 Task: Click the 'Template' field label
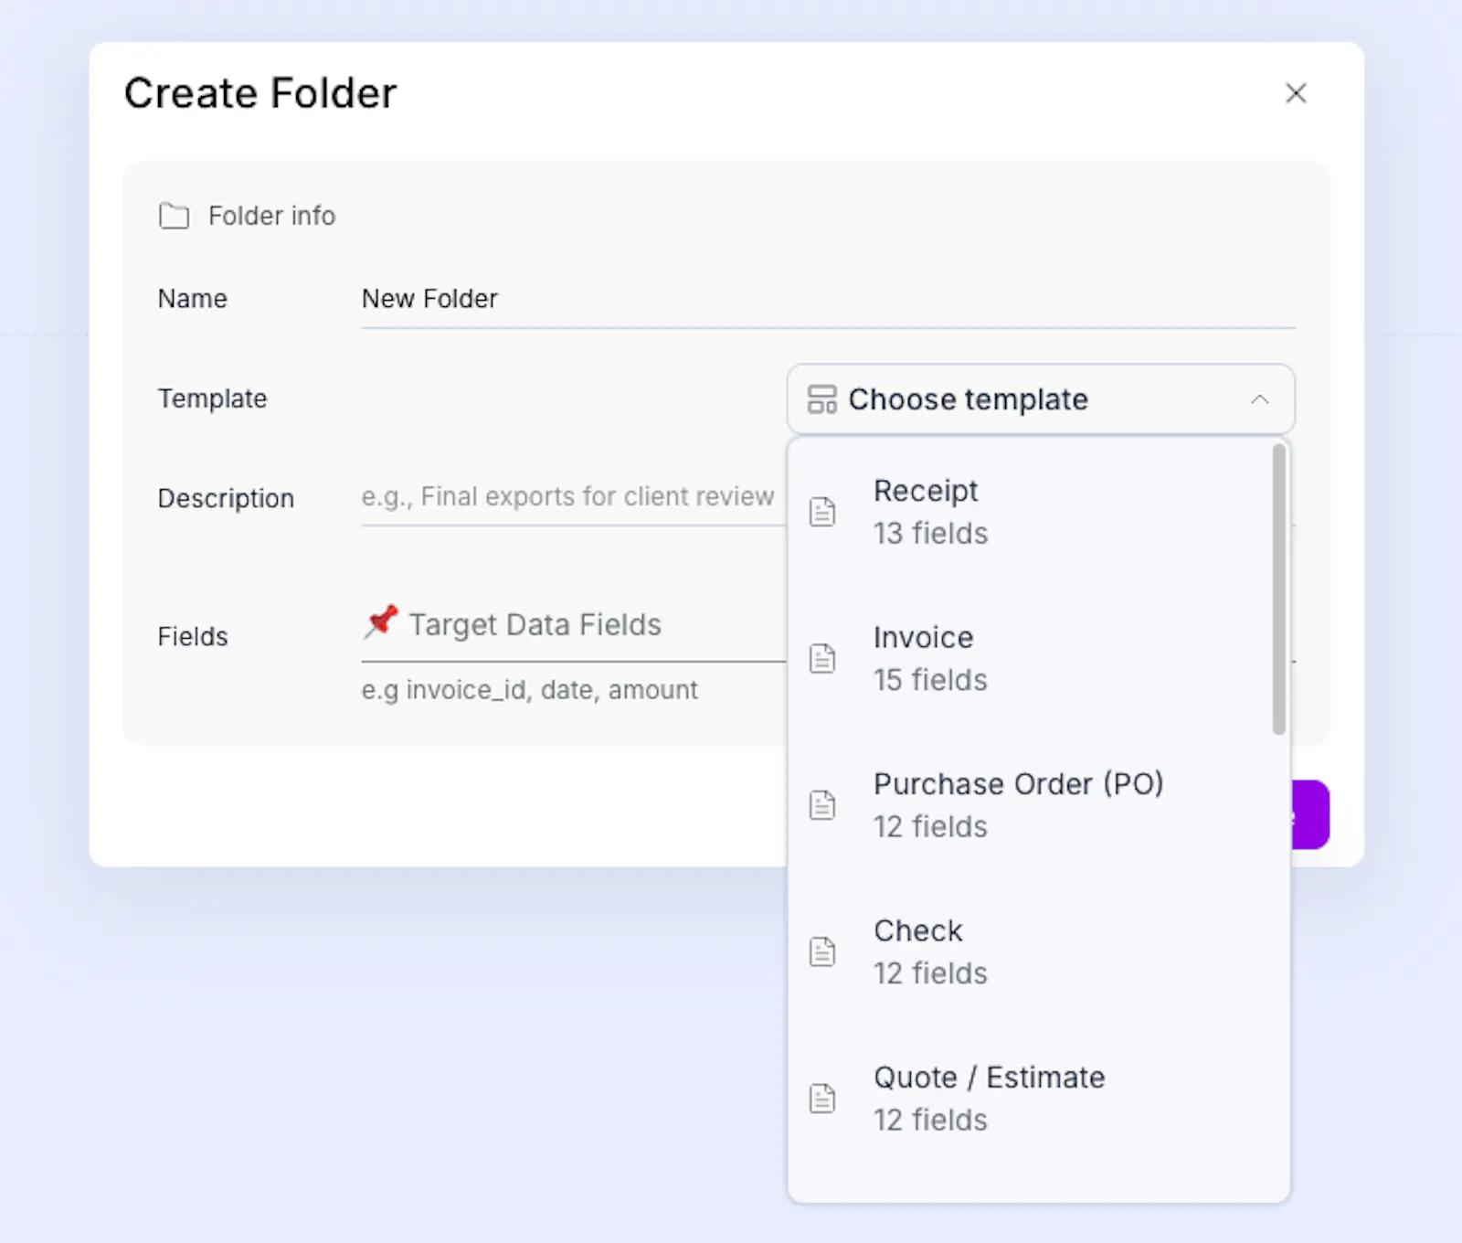point(212,399)
